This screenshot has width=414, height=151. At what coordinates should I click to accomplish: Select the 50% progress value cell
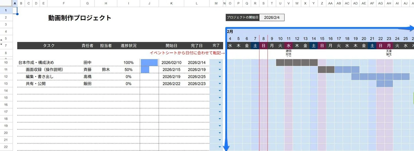(128, 70)
